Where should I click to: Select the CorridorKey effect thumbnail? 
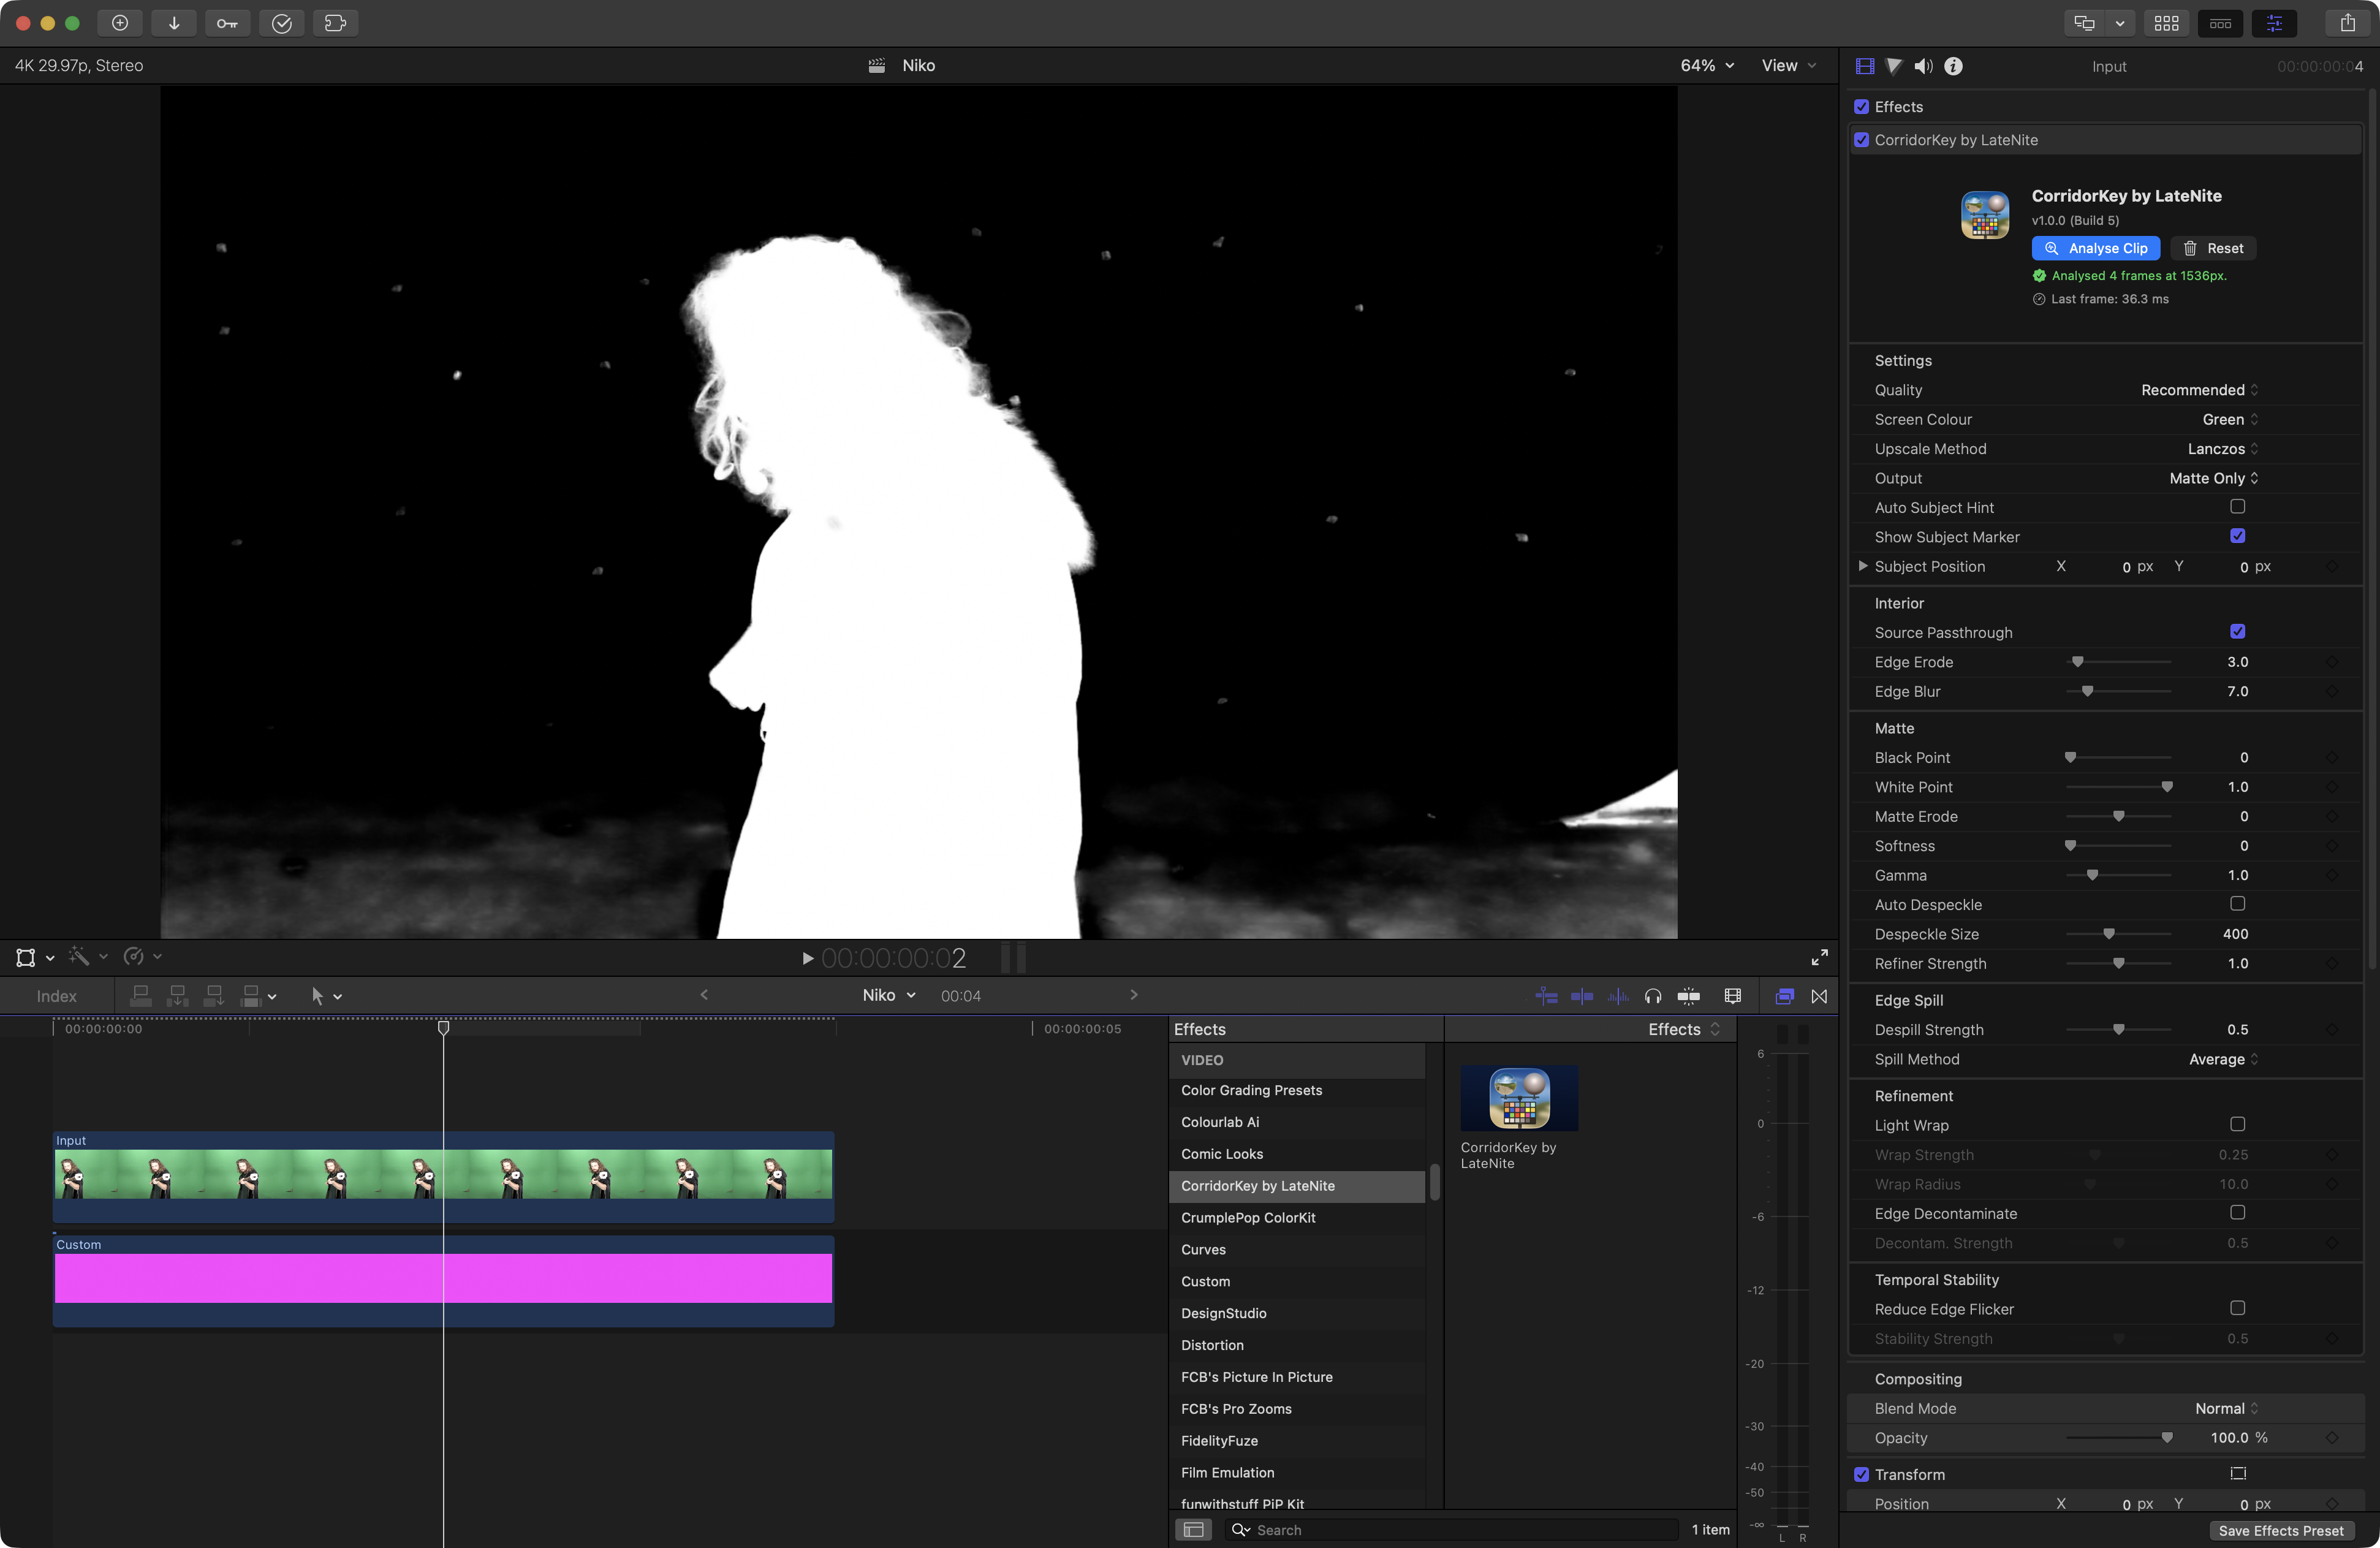point(1518,1098)
